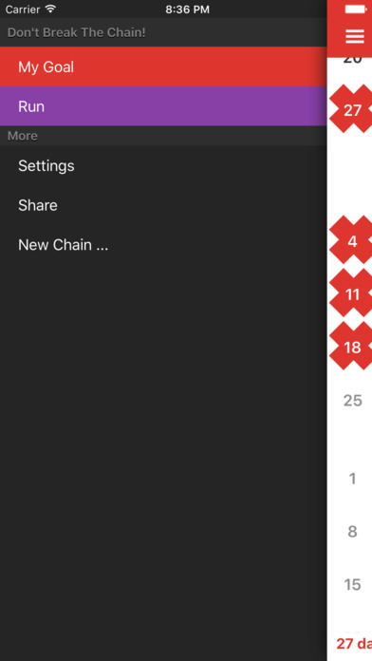
Task: Toggle the red X on day 11
Action: 350,293
